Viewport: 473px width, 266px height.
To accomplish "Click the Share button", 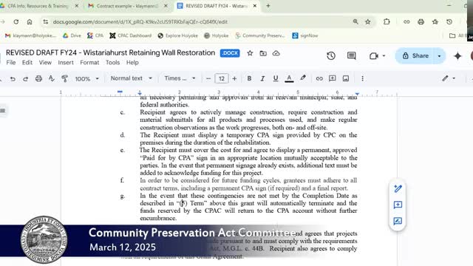I will point(415,56).
